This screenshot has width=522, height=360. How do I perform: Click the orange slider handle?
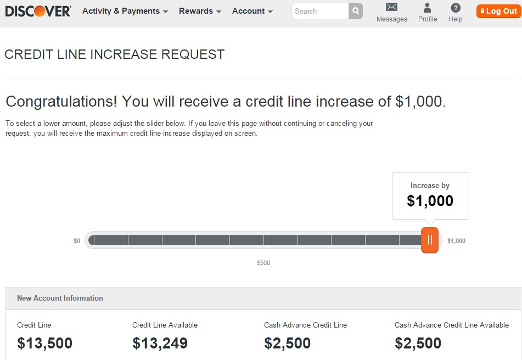click(429, 240)
